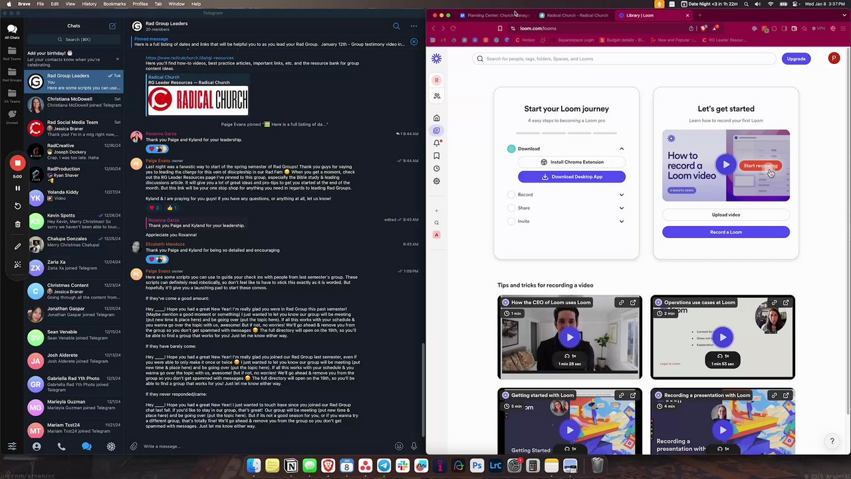Search within the Rad Group Leaders chat
This screenshot has height=479, width=851.
(x=396, y=26)
